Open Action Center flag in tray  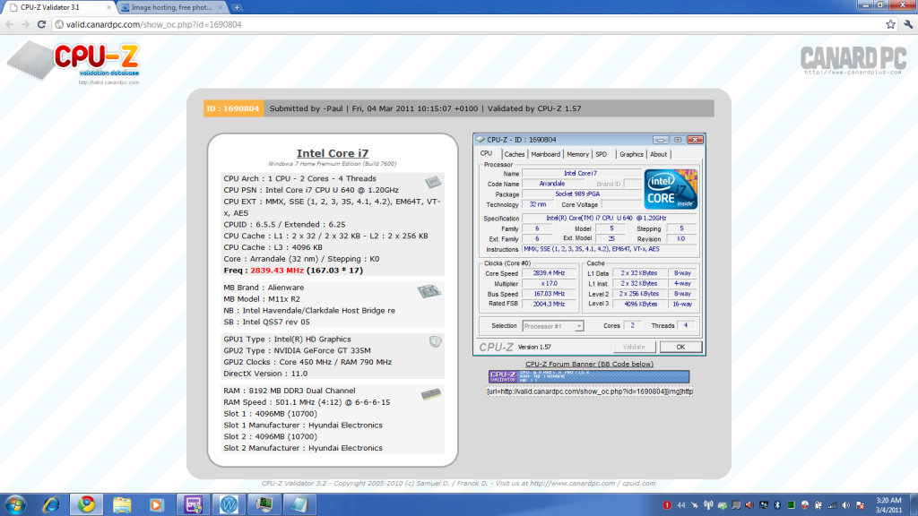860,505
